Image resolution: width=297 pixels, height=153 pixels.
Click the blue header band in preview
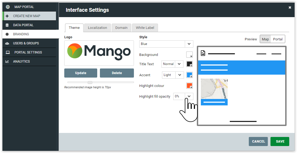242,67
